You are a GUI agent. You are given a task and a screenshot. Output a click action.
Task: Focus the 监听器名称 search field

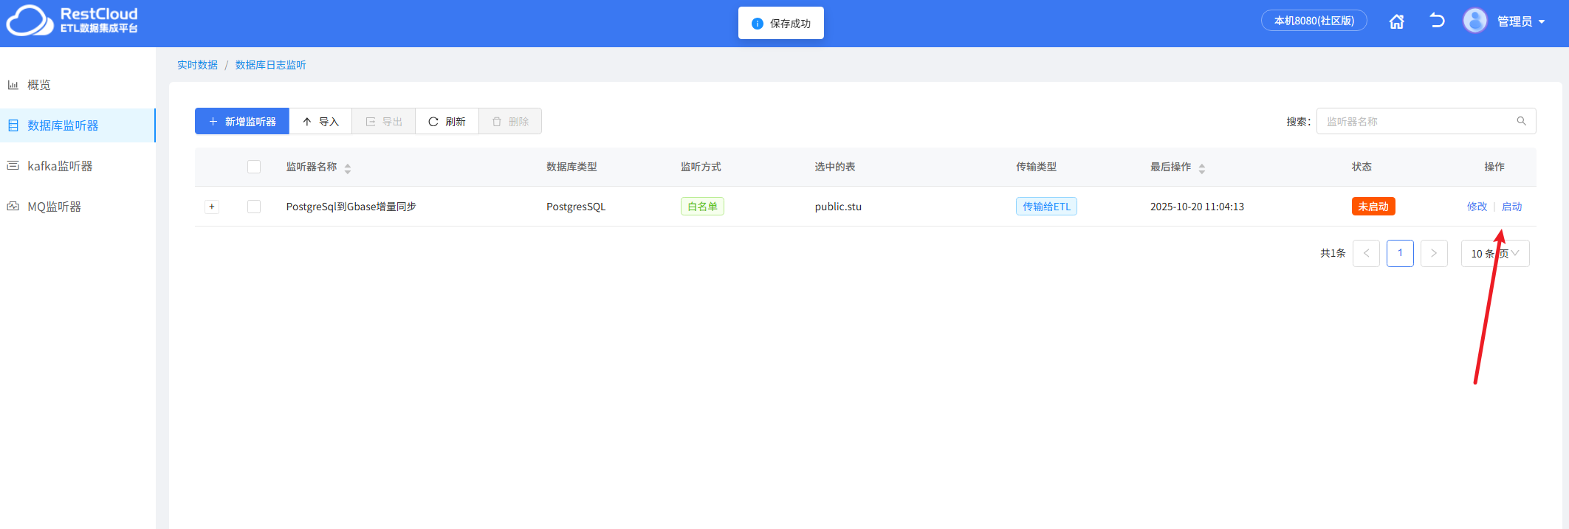pyautogui.click(x=1414, y=122)
